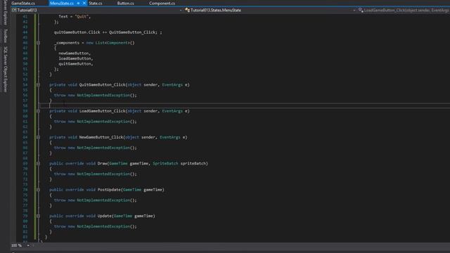Click the throw statement inside Update

(x=96, y=226)
